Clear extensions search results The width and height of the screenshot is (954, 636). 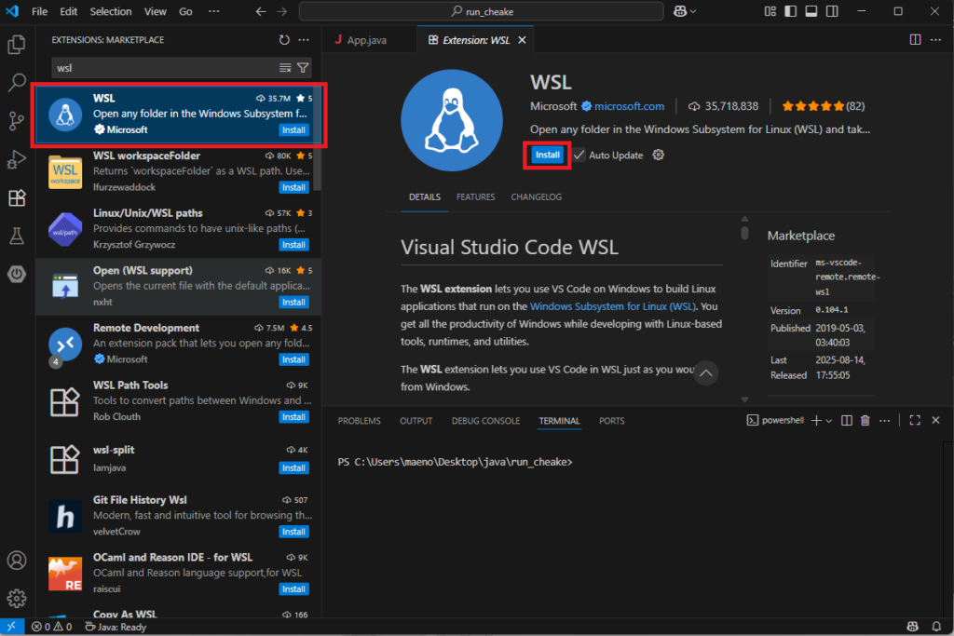[x=285, y=68]
